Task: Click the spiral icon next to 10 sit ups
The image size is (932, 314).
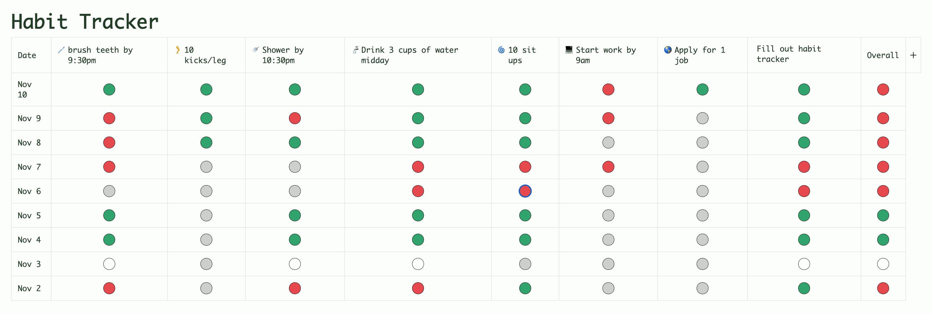Action: (501, 50)
